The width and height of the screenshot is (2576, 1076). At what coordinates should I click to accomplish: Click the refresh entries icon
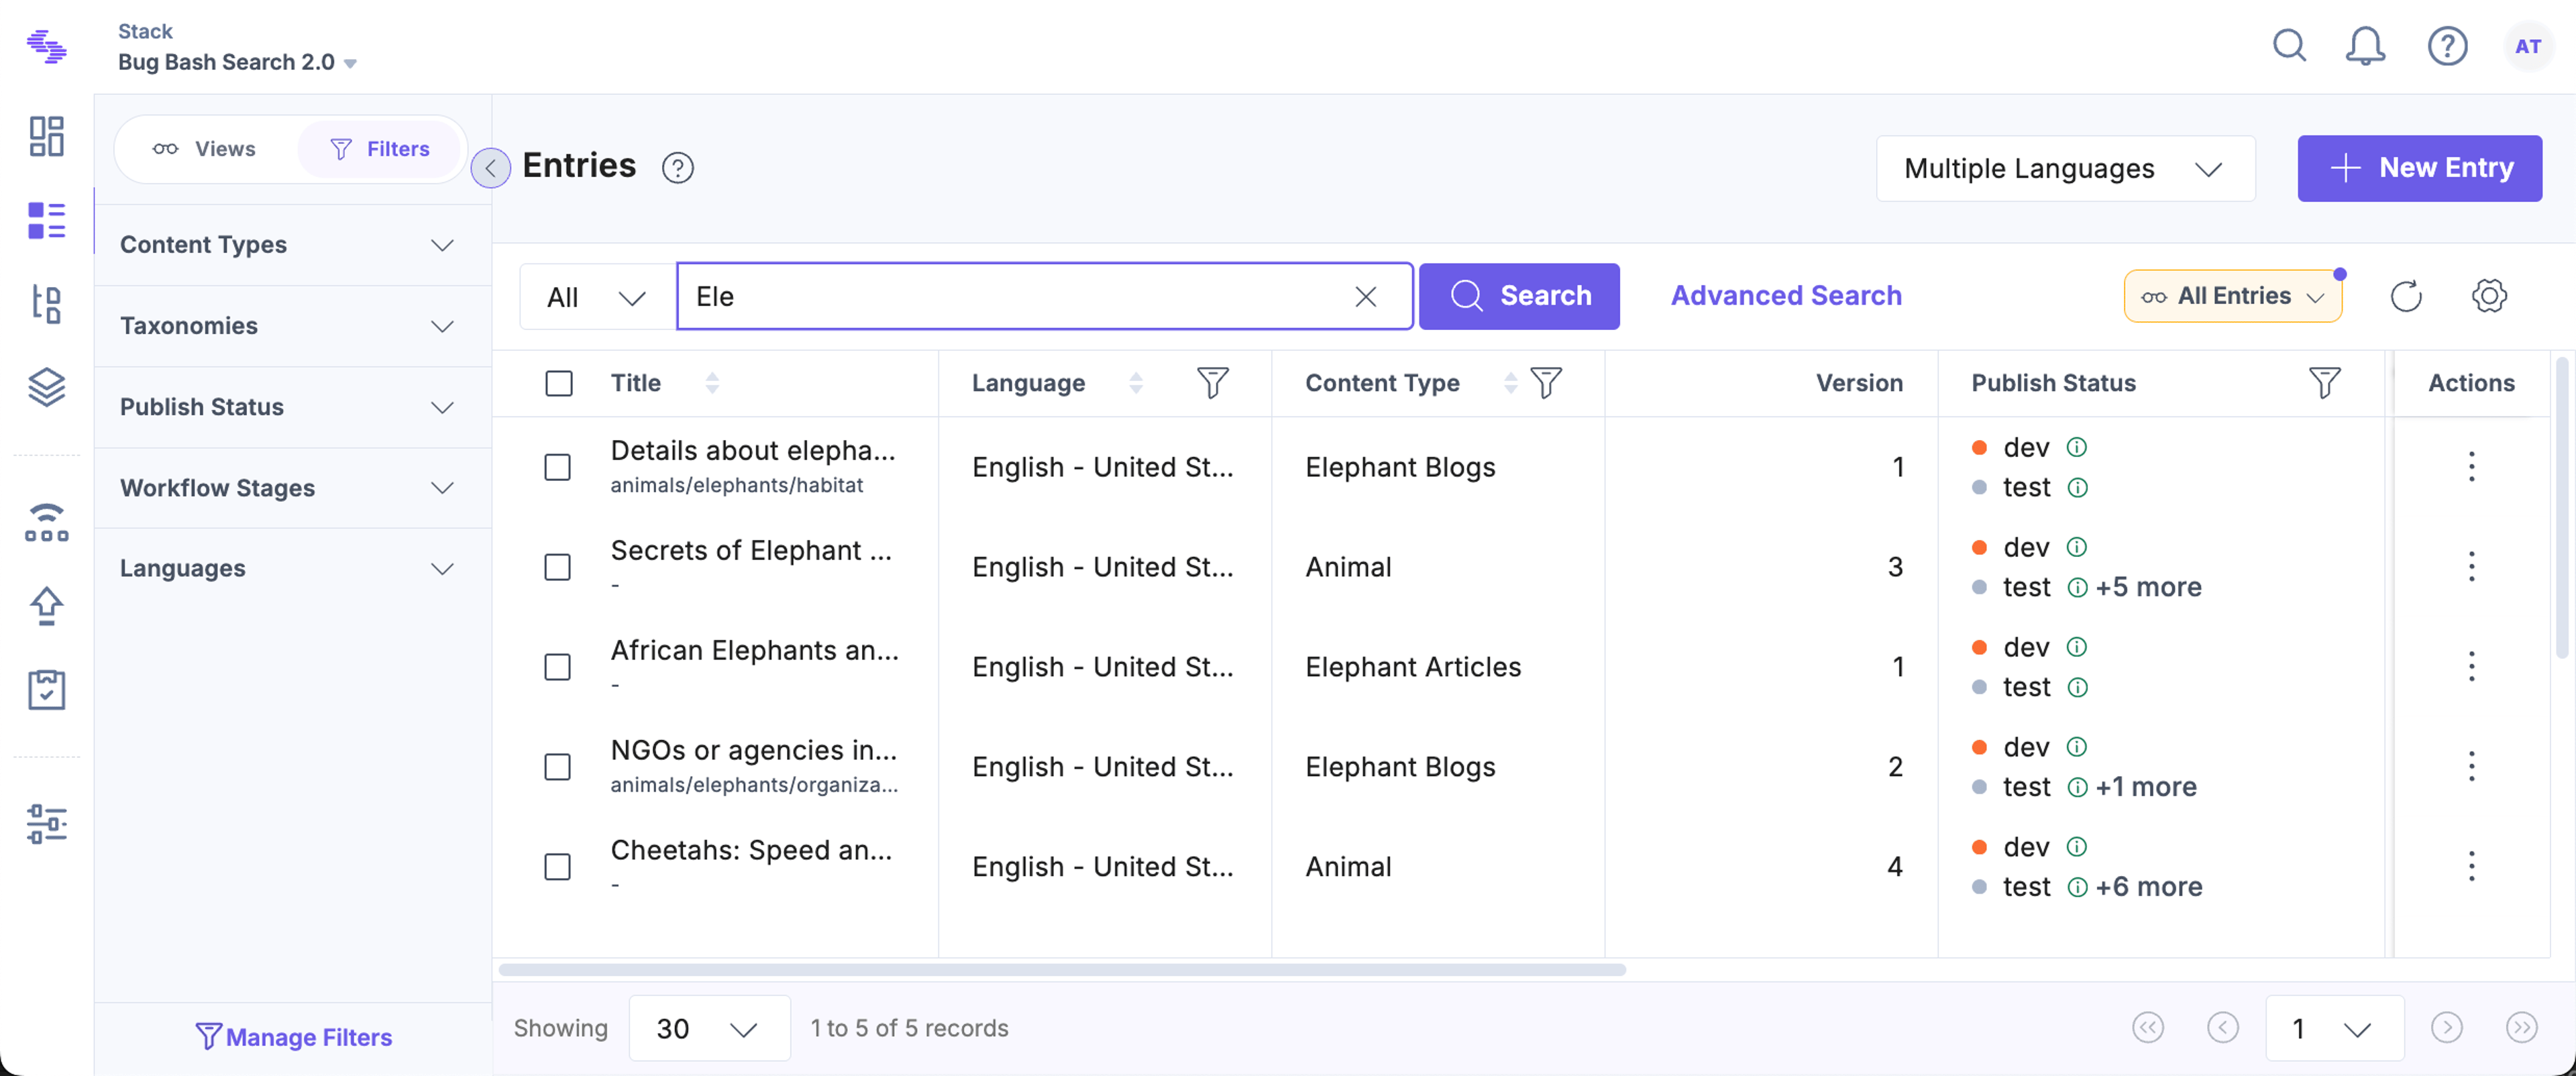(x=2406, y=296)
